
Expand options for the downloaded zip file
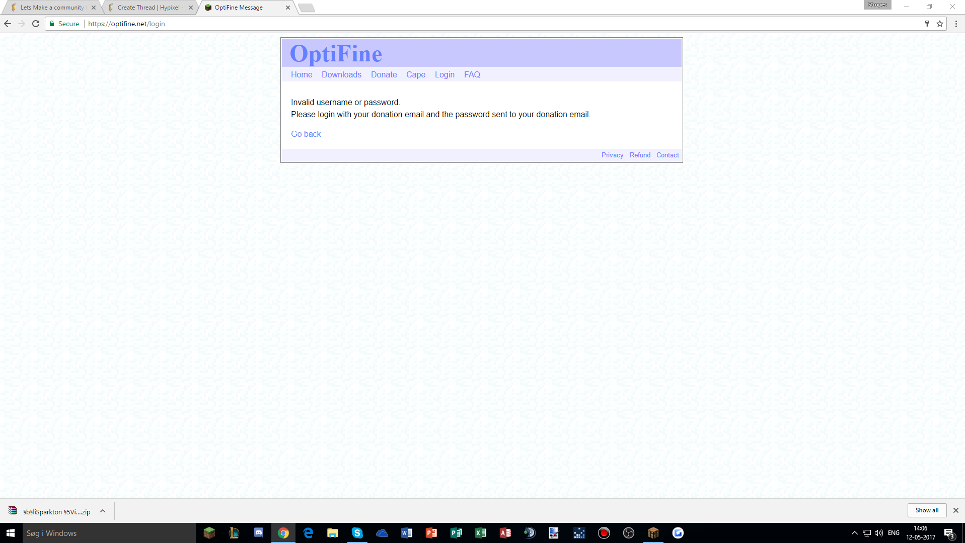[103, 511]
